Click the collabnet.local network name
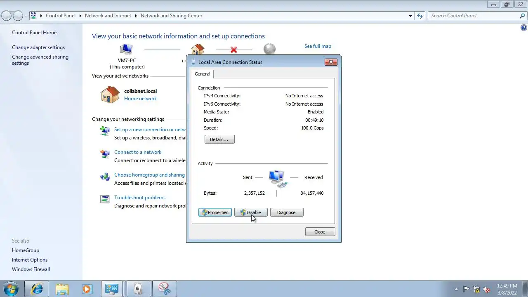This screenshot has width=528, height=297. point(140,91)
